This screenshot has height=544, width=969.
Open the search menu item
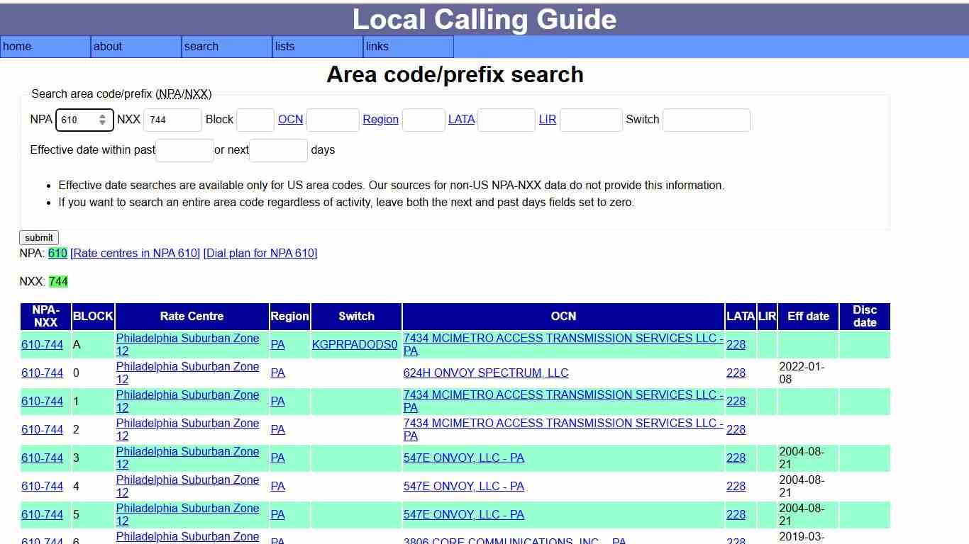[x=201, y=47]
